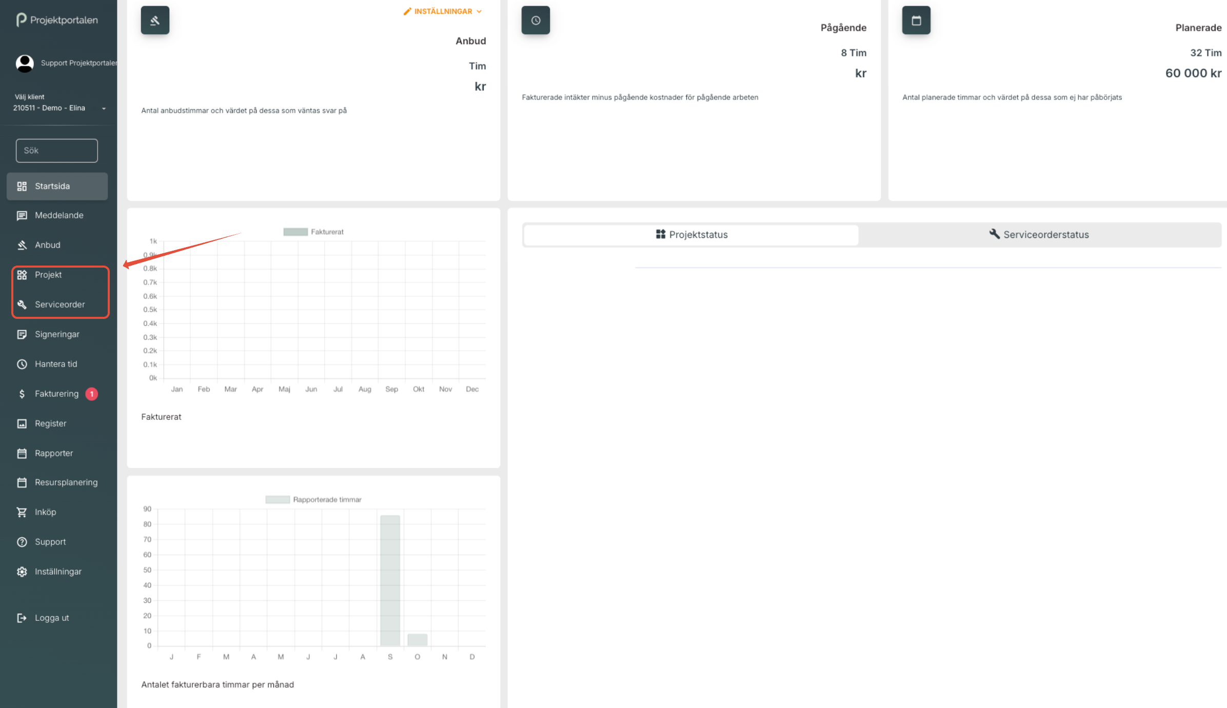The image size is (1227, 708).
Task: Select the Projektstatus tab
Action: [x=691, y=235]
